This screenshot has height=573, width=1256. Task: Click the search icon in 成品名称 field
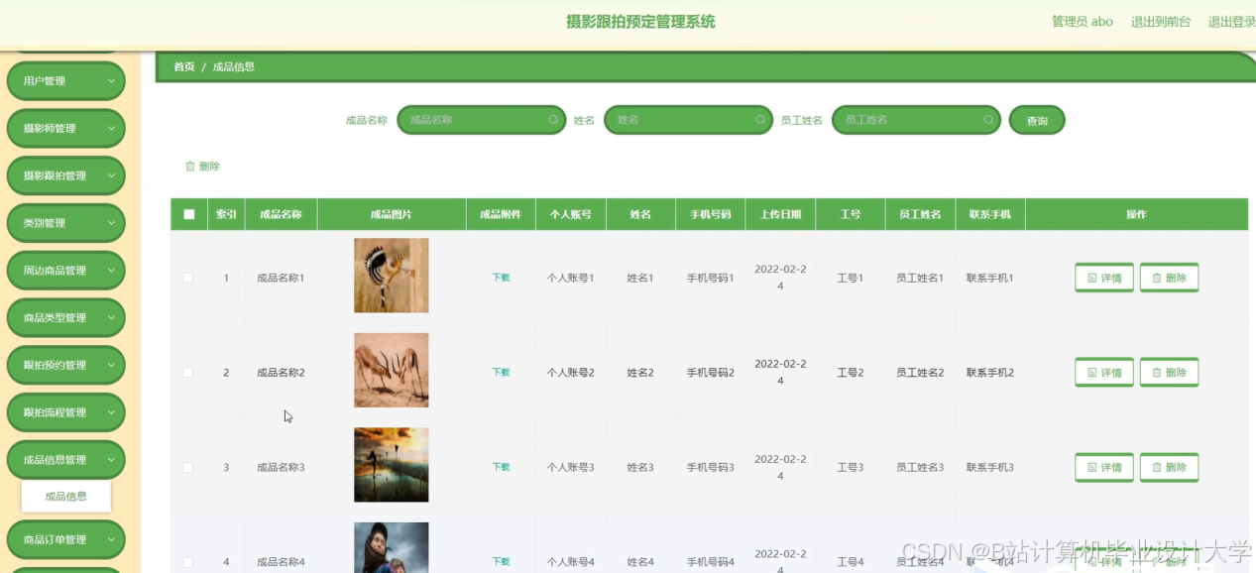click(x=554, y=120)
